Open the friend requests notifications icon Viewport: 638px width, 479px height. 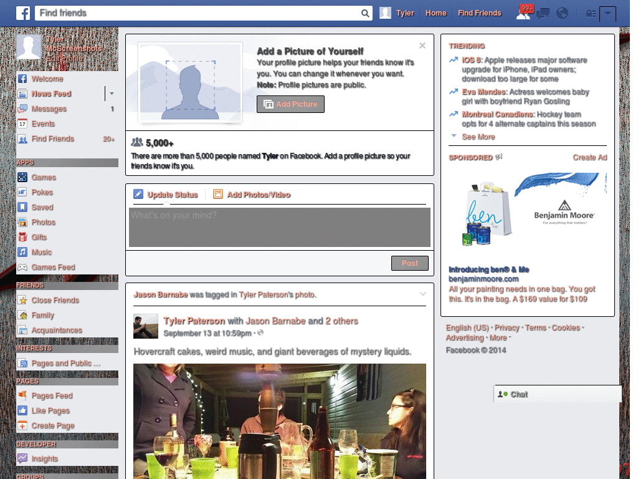pos(523,12)
